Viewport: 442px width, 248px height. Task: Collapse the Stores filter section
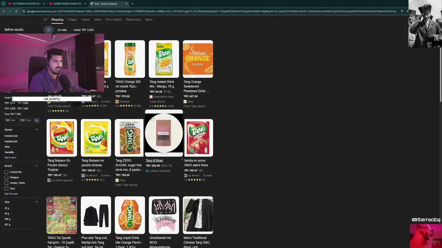(37, 130)
